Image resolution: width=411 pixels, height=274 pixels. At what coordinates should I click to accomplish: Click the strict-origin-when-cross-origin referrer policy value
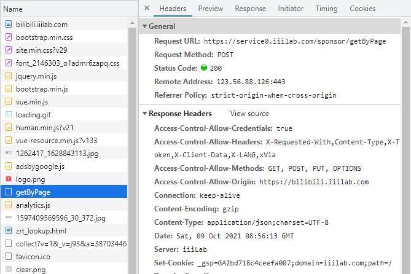[x=273, y=95]
